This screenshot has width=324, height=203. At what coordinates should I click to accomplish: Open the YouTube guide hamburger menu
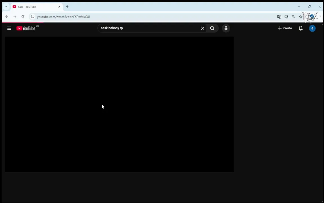(9, 28)
